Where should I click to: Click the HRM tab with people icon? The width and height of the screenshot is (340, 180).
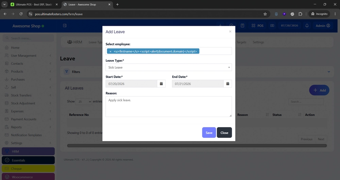[74, 42]
